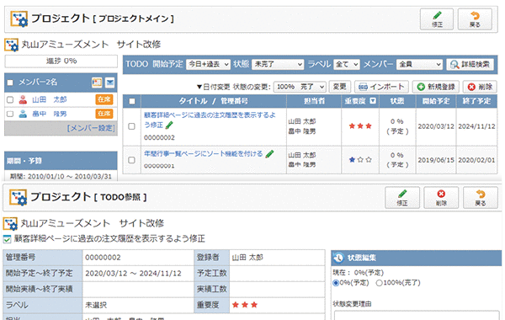Open the 状態 dropdown showing 未完了
This screenshot has width=505, height=320.
click(x=278, y=64)
